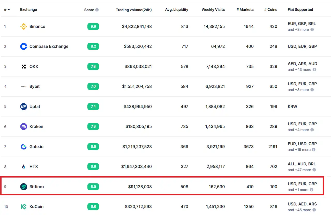Image resolution: width=331 pixels, height=215 pixels.
Task: Click the Upbit logo icon
Action: [24, 106]
